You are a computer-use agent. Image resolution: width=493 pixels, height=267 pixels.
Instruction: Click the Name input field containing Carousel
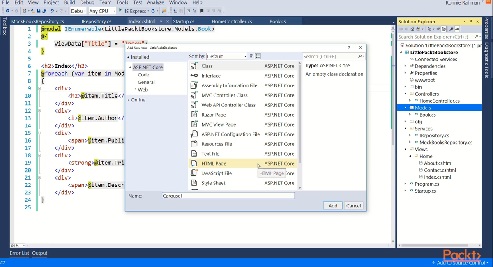228,196
